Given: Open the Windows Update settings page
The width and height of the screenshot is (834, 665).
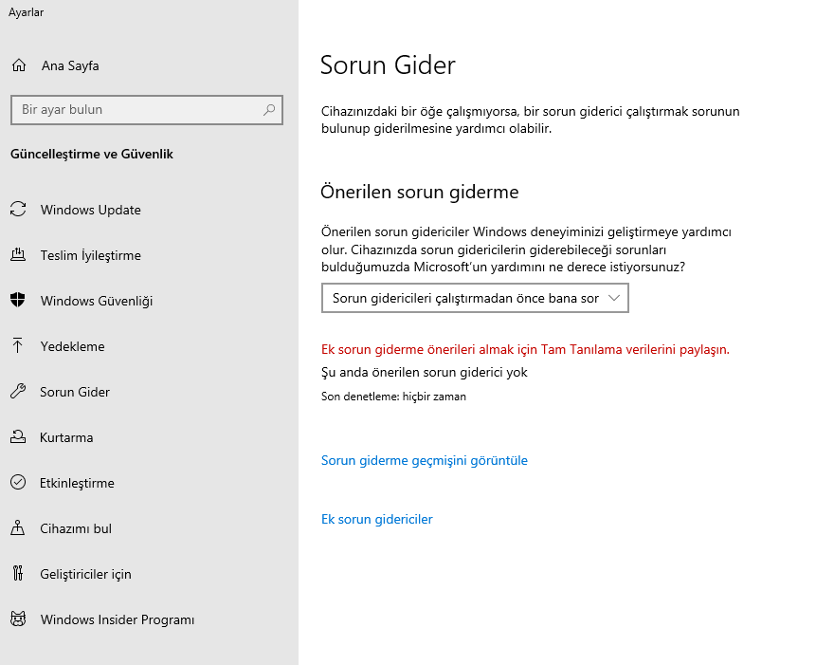Looking at the screenshot, I should [x=90, y=210].
